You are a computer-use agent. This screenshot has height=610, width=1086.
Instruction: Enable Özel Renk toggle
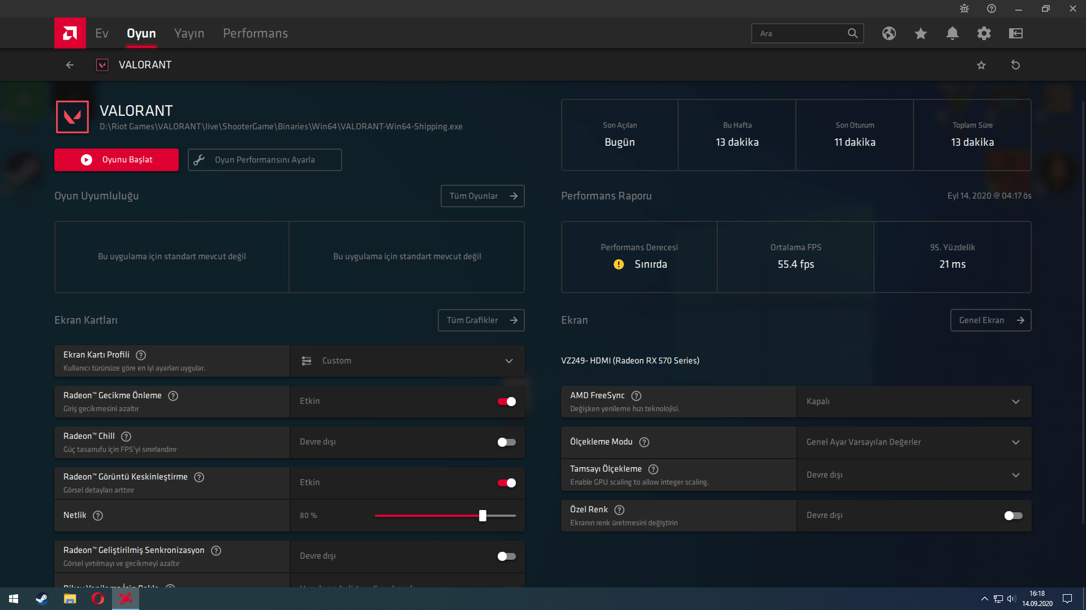(x=1013, y=516)
